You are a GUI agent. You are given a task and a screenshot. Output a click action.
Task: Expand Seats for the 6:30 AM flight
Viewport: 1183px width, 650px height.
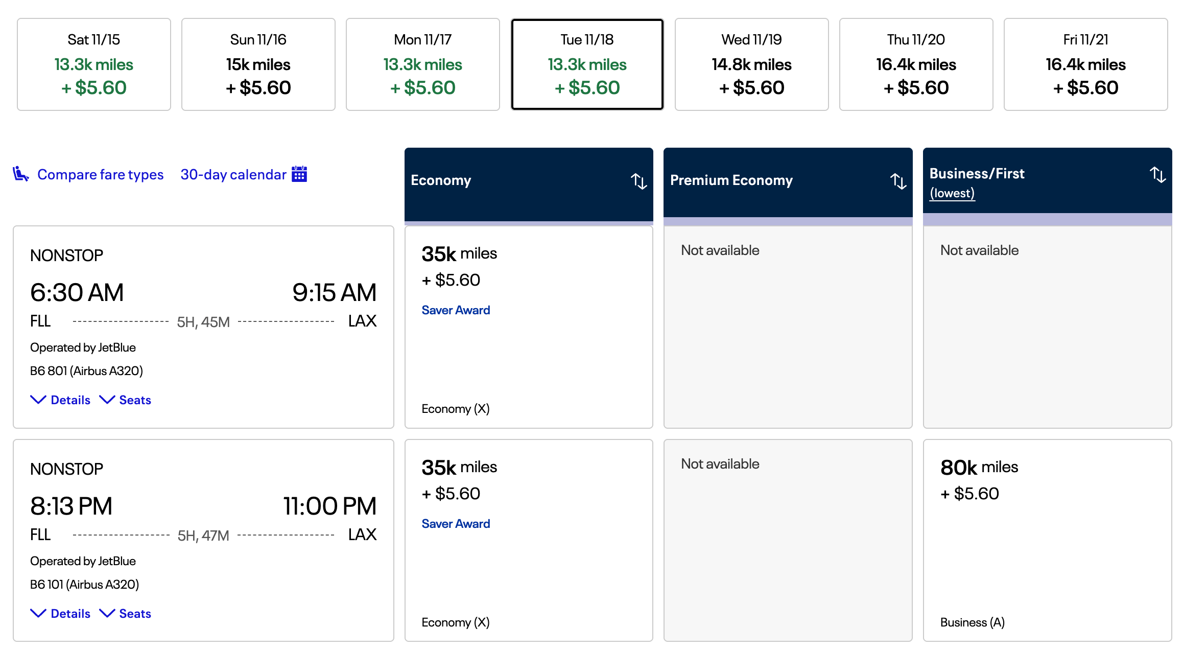126,400
